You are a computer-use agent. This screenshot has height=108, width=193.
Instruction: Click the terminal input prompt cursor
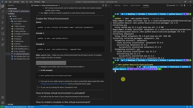(115, 71)
